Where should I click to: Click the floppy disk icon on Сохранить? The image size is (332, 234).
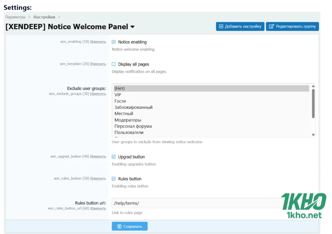[x=119, y=227]
